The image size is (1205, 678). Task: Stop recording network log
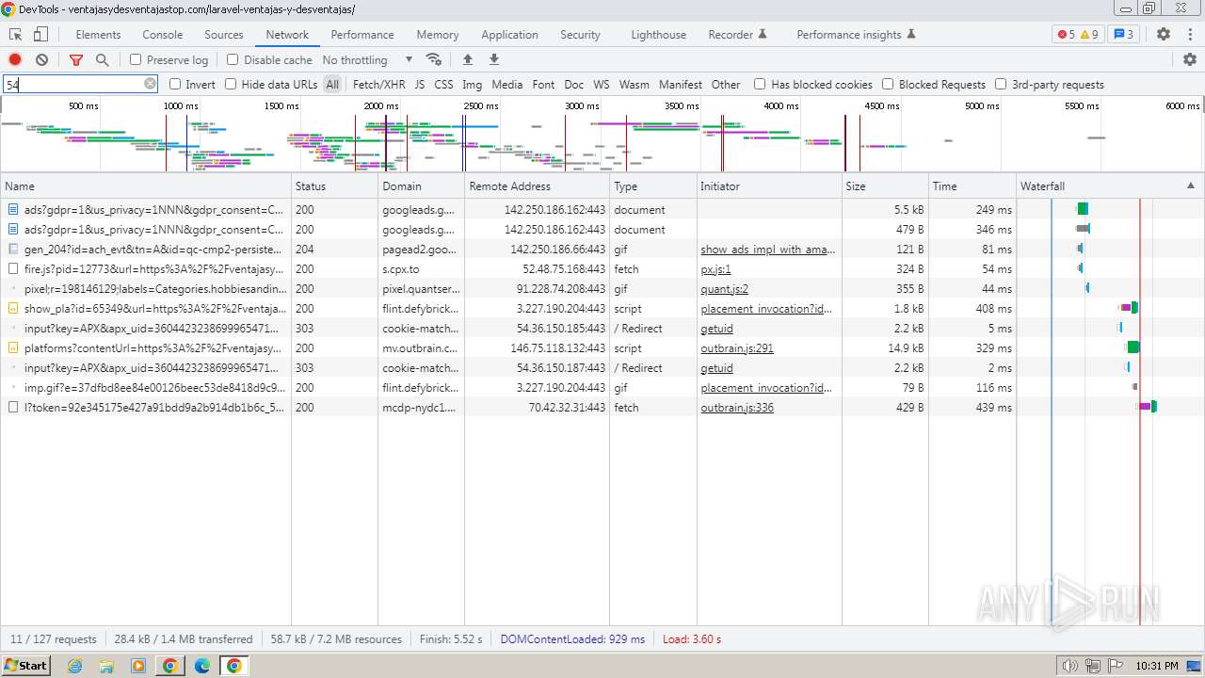(x=15, y=59)
